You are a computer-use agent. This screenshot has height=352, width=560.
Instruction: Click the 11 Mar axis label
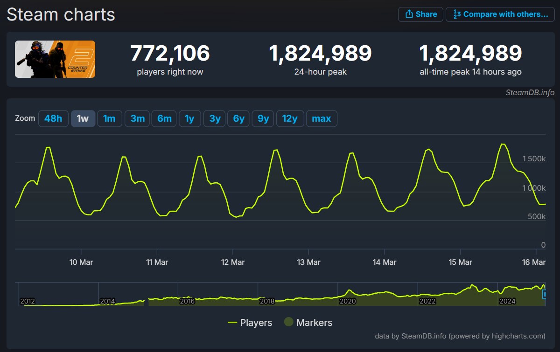click(157, 262)
